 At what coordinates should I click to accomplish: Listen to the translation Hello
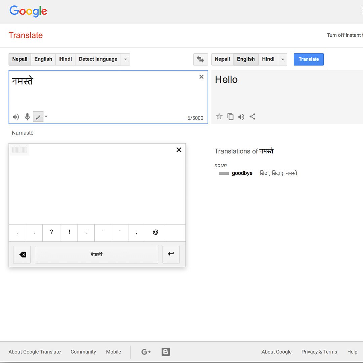point(241,117)
